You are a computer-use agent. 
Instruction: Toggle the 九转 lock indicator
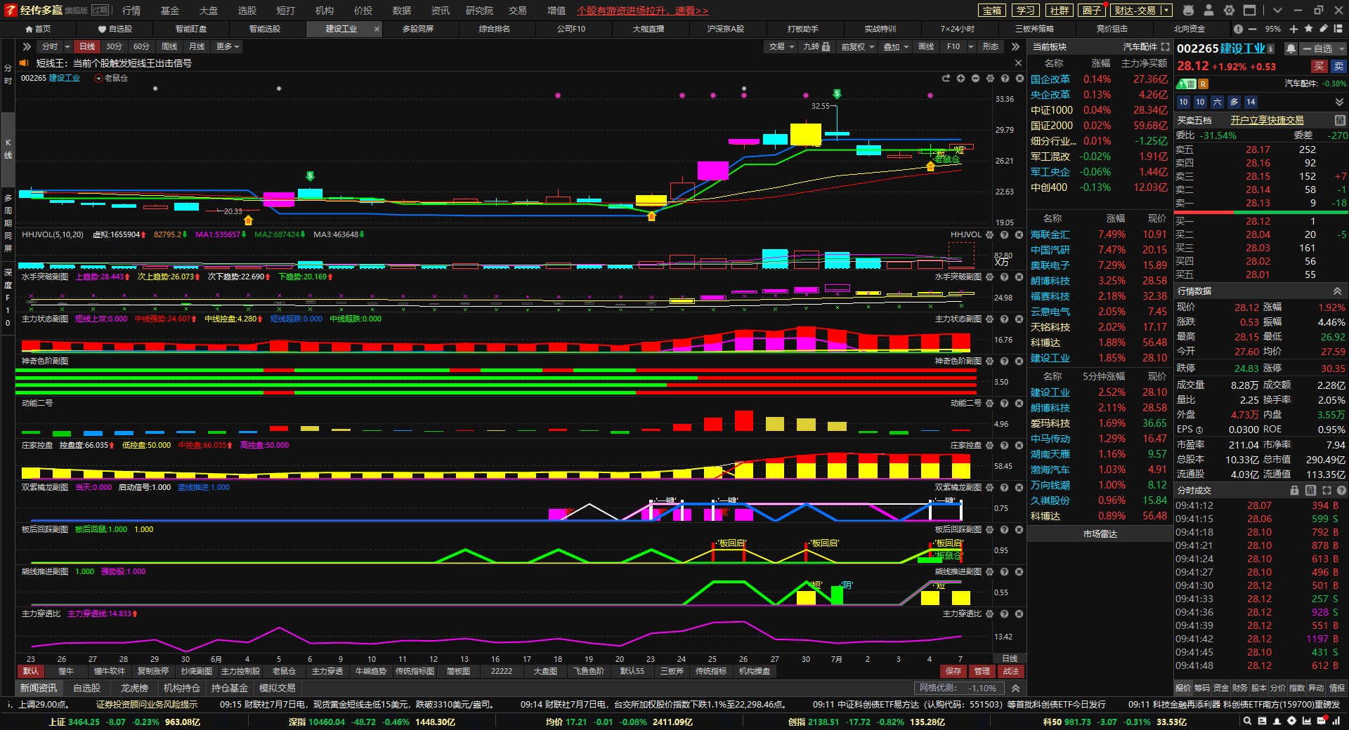(816, 46)
